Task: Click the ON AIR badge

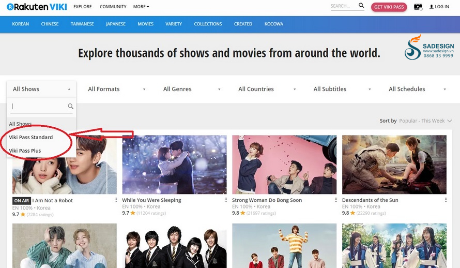Action: pyautogui.click(x=22, y=201)
